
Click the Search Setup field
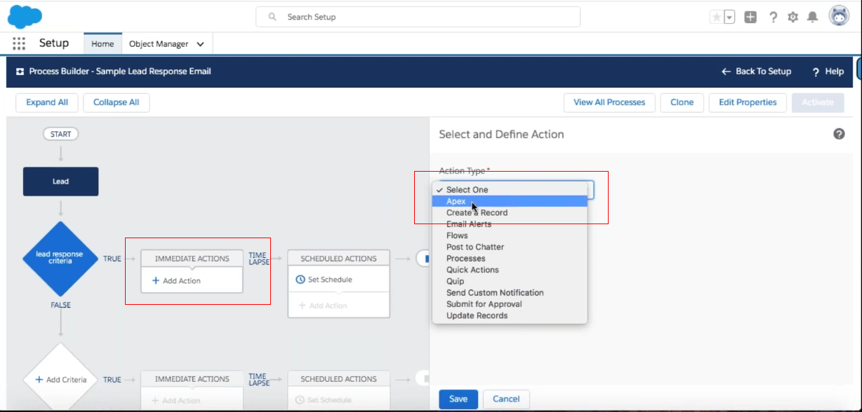[x=418, y=17]
